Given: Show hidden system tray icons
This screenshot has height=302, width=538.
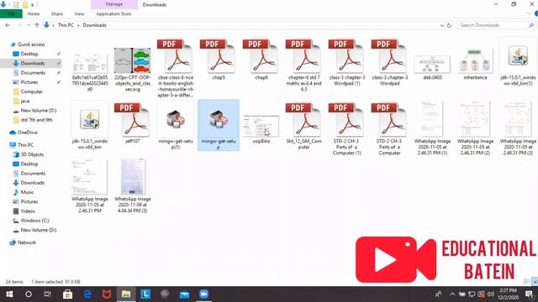Looking at the screenshot, I should pyautogui.click(x=452, y=294).
